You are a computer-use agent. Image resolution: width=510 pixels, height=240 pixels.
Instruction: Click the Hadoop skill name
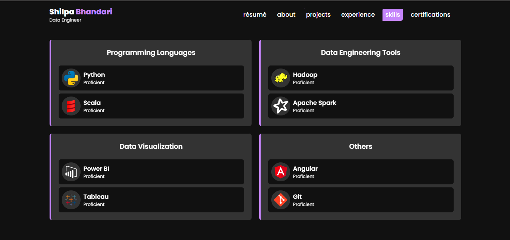point(305,75)
